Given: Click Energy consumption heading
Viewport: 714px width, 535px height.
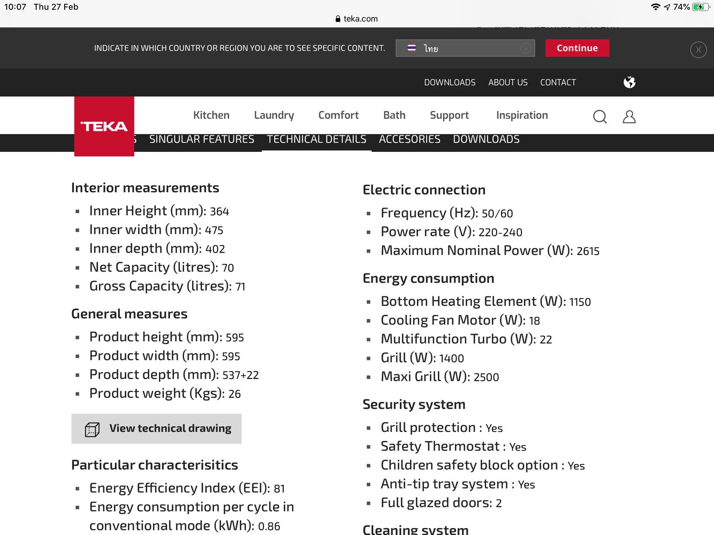Looking at the screenshot, I should pos(428,279).
